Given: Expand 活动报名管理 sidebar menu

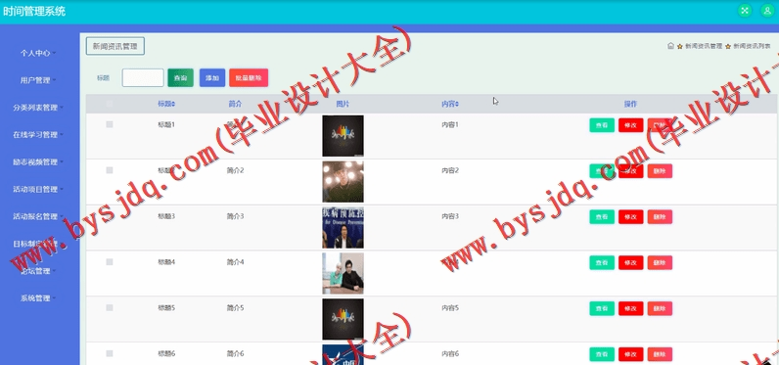Looking at the screenshot, I should [x=38, y=216].
